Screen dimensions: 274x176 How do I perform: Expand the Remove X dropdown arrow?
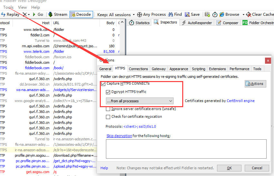click(29, 15)
